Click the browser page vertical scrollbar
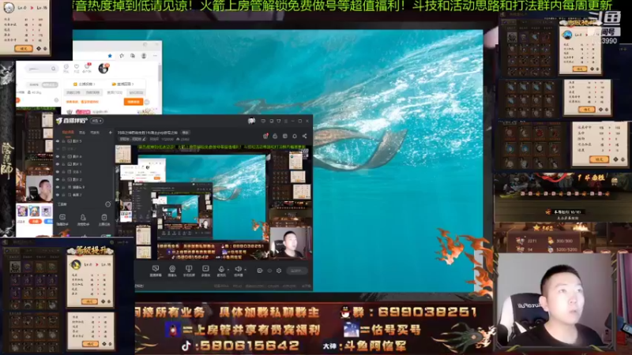The width and height of the screenshot is (632, 355). pos(160,73)
